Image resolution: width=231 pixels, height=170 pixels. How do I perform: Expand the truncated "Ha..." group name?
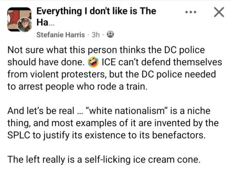point(45,23)
